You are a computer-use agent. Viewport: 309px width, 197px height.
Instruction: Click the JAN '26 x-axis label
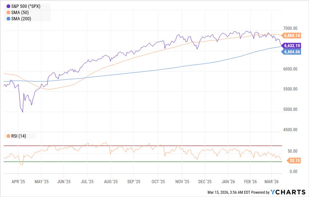228,182
